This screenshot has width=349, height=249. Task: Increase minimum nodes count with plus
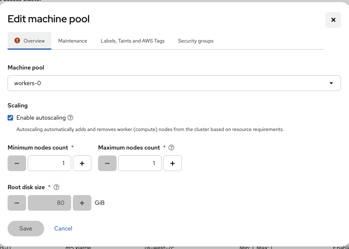pyautogui.click(x=82, y=163)
